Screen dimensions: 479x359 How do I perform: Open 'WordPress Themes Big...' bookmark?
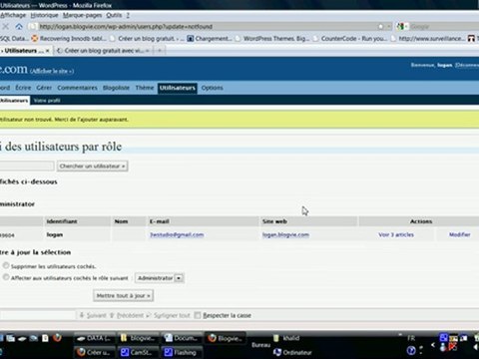[272, 39]
